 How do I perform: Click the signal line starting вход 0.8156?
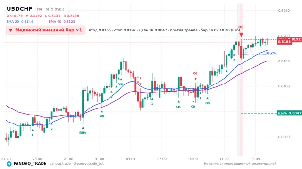click(x=164, y=30)
